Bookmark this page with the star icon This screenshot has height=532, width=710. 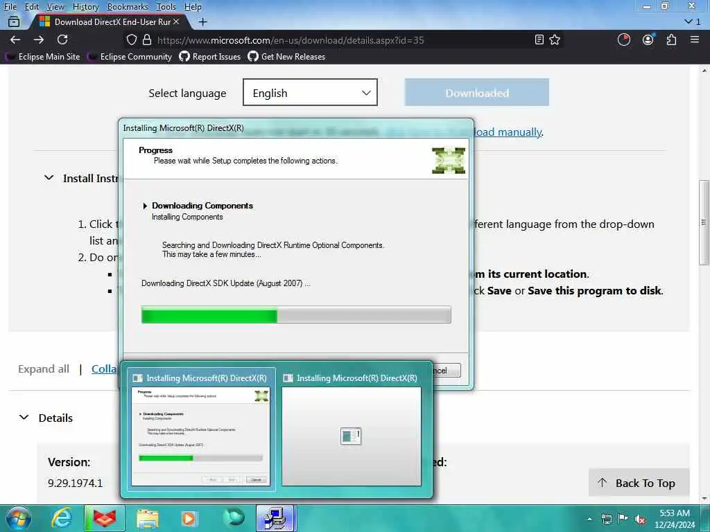(x=555, y=39)
